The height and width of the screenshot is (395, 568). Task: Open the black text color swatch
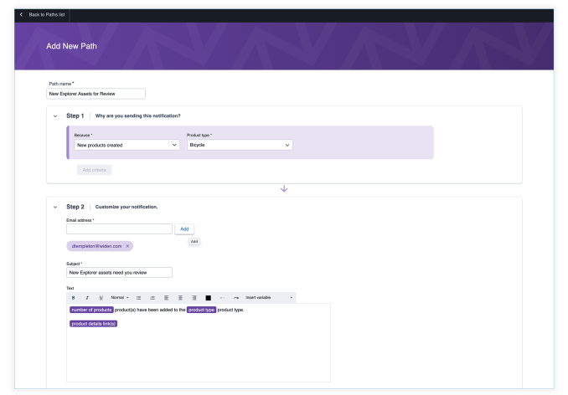[209, 298]
